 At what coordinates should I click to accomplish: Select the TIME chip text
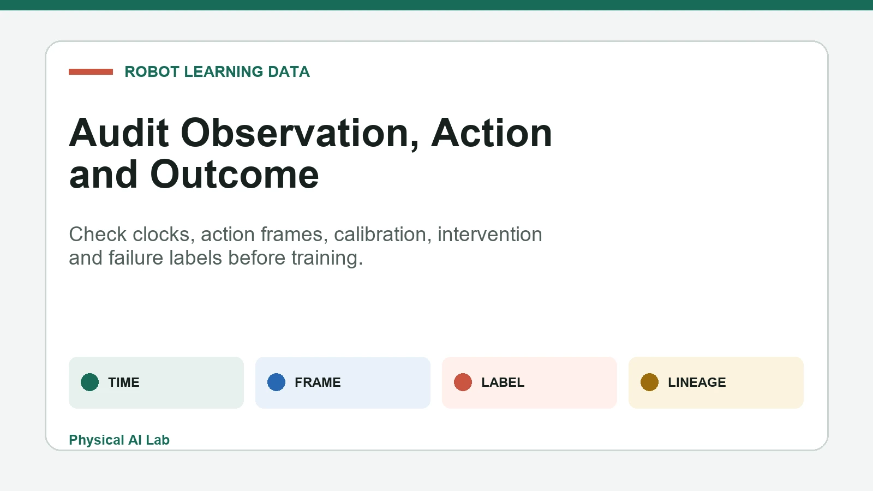pos(124,382)
